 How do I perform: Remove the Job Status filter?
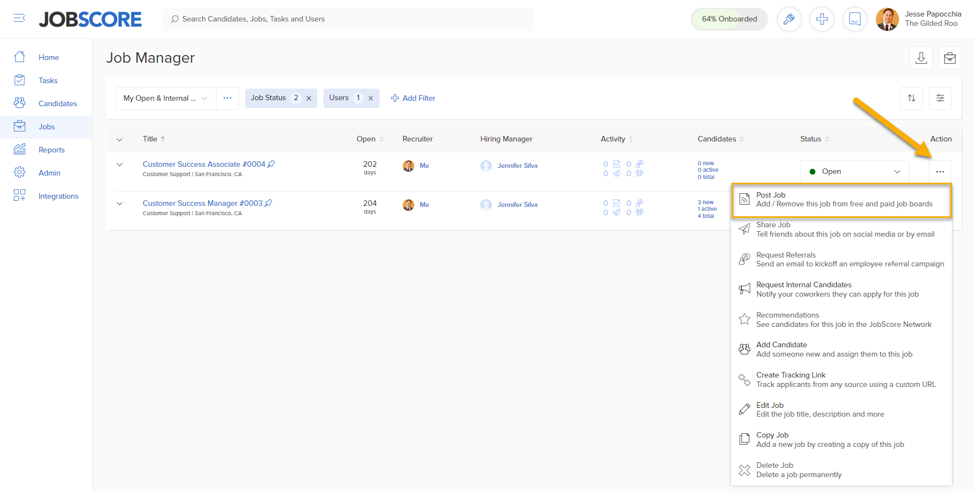click(x=309, y=98)
